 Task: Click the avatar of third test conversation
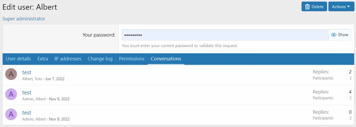11,114
